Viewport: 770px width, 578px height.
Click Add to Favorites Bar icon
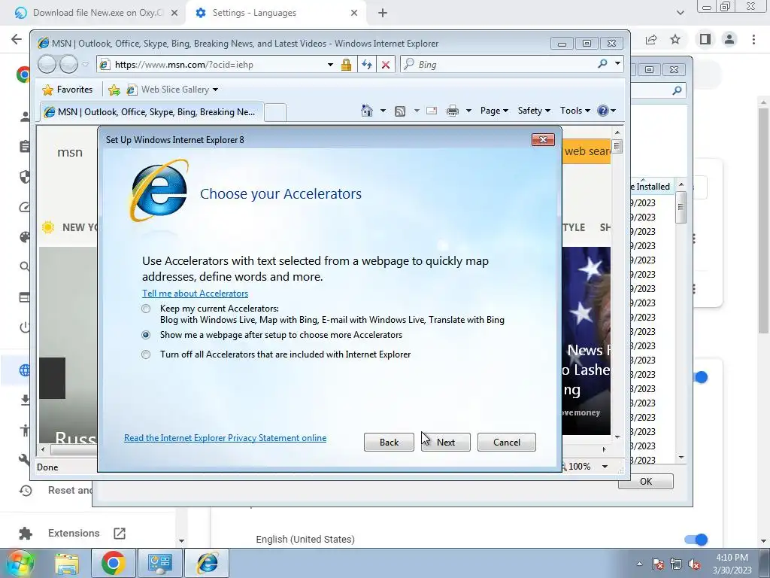click(x=114, y=90)
